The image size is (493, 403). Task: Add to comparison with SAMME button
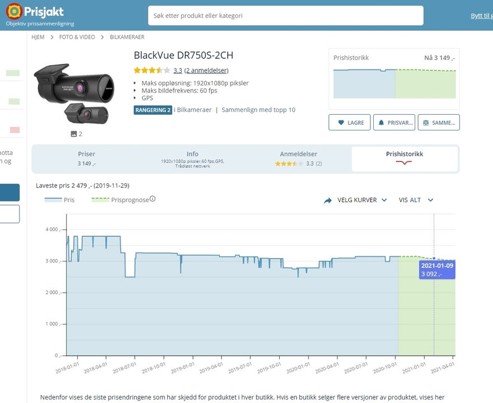tap(439, 123)
